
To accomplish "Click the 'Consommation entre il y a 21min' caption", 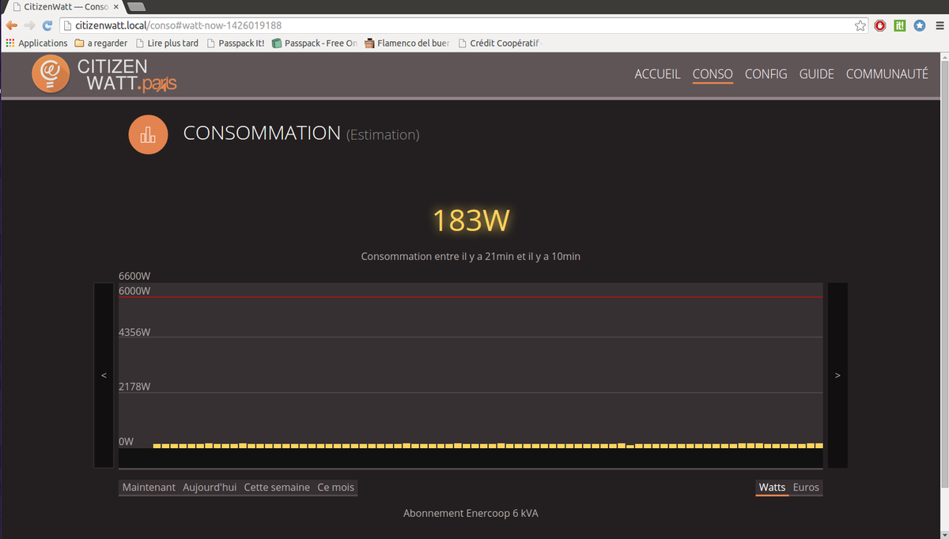I will (x=471, y=256).
